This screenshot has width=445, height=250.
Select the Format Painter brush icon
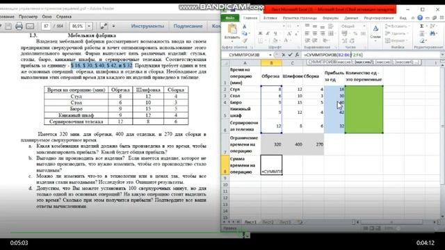tap(244, 40)
